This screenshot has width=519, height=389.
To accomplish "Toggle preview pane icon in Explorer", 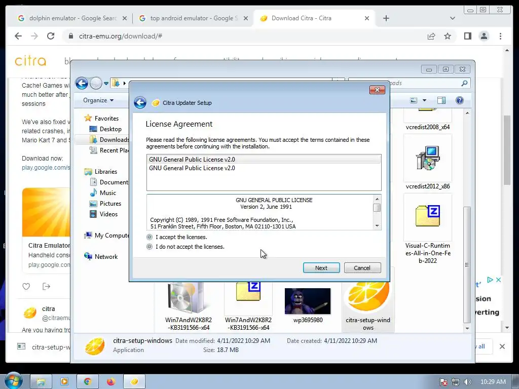I will click(441, 100).
